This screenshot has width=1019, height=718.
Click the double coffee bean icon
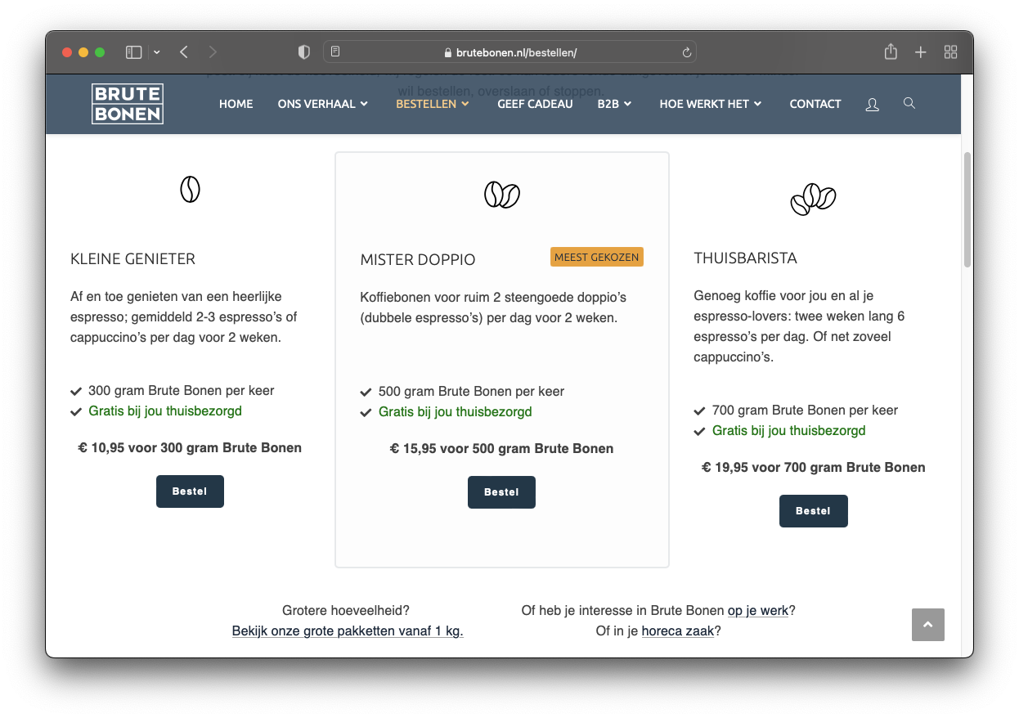point(502,195)
